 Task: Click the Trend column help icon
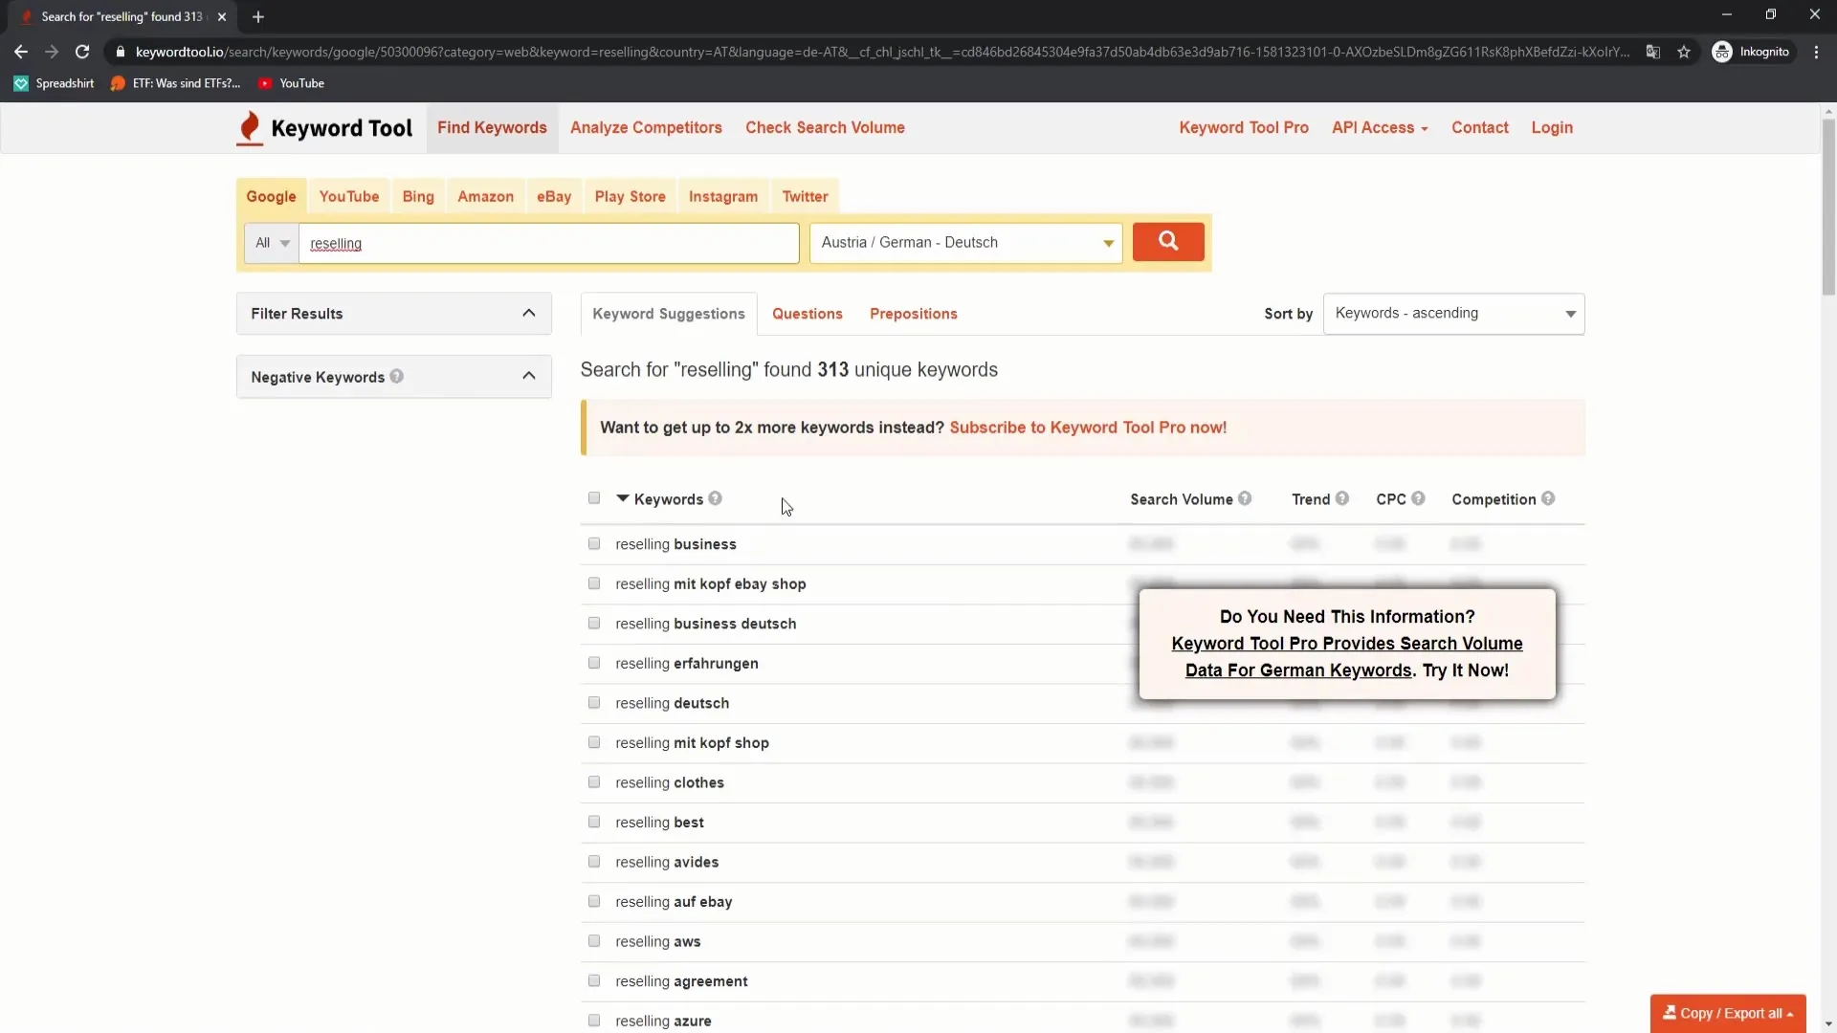(1342, 498)
